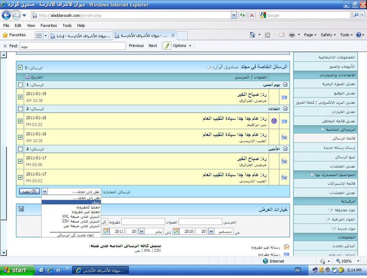Open the Help menu
The image size is (367, 278).
(x=81, y=26)
